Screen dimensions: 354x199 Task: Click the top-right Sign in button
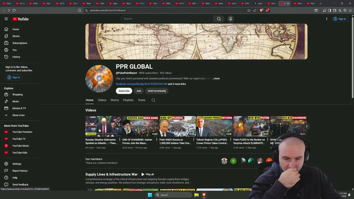pos(340,19)
